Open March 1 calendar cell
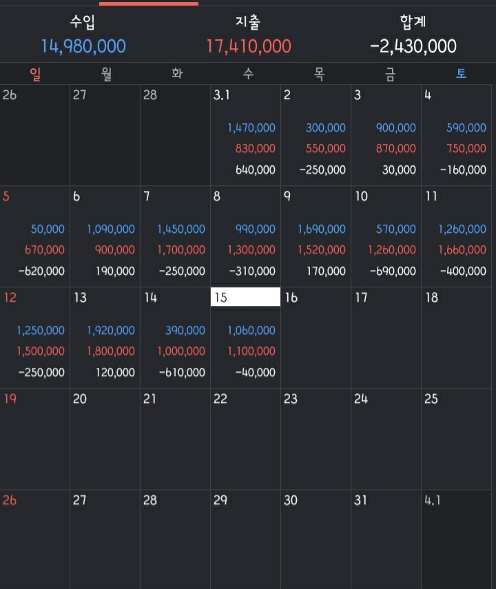Viewport: 496px width, 589px height. pos(245,135)
